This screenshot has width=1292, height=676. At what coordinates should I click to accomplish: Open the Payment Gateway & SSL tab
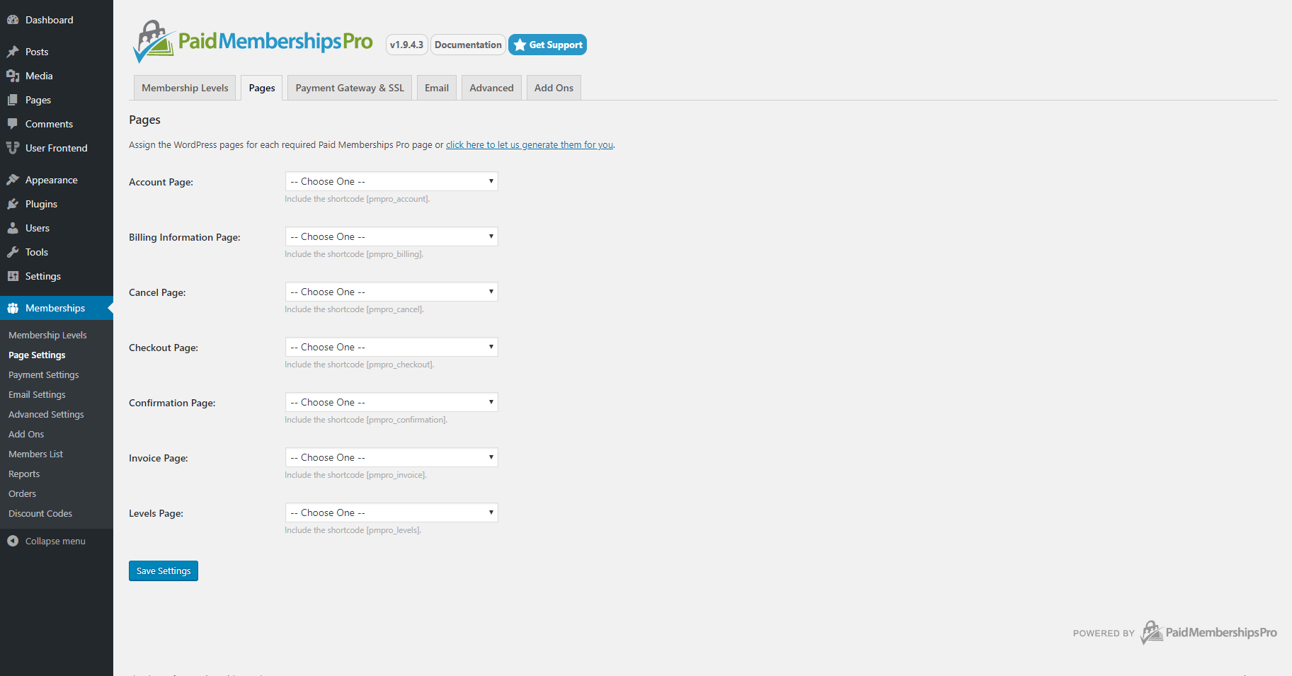coord(350,88)
